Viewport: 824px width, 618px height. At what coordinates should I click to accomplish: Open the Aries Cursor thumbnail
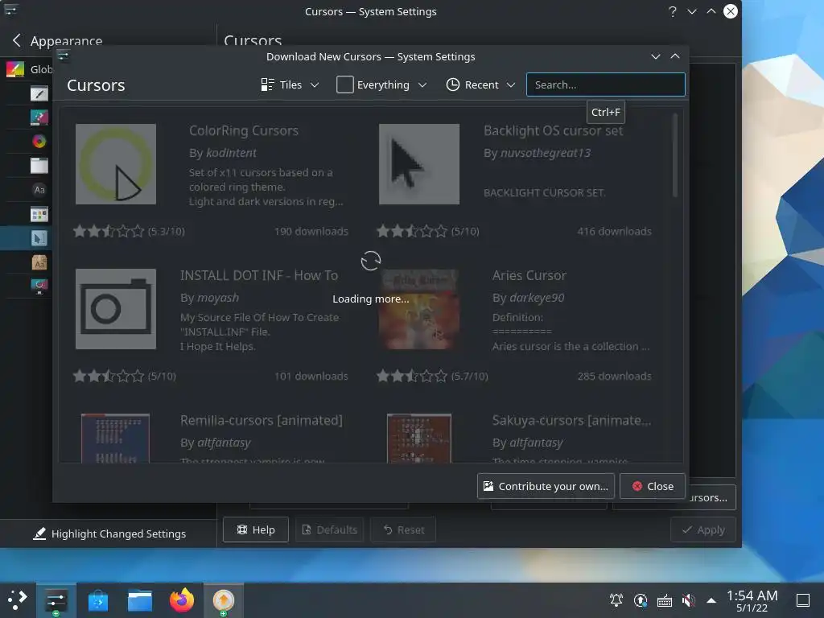418,309
